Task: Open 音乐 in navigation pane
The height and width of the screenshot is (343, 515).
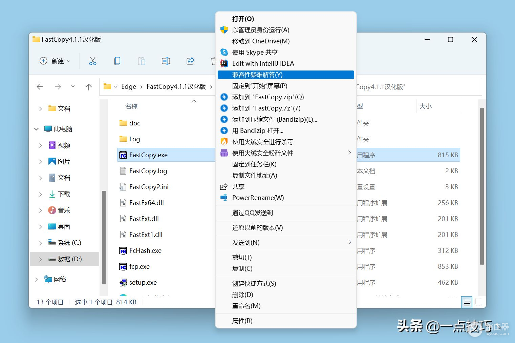Action: point(64,210)
